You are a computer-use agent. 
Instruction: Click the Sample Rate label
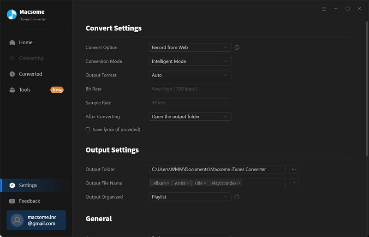[98, 103]
